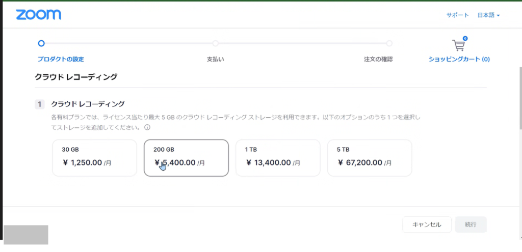Image resolution: width=522 pixels, height=252 pixels.
Task: Click the storage info circle icon
Action: coord(147,127)
